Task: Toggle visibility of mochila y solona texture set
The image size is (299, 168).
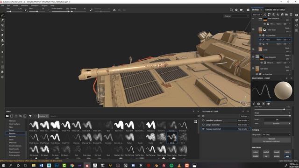Action: click(203, 120)
